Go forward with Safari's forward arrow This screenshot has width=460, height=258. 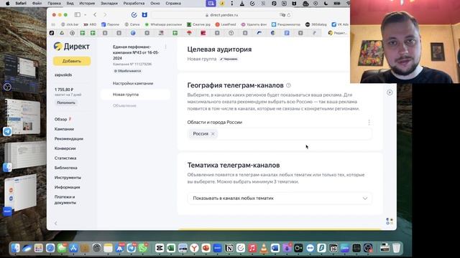105,14
